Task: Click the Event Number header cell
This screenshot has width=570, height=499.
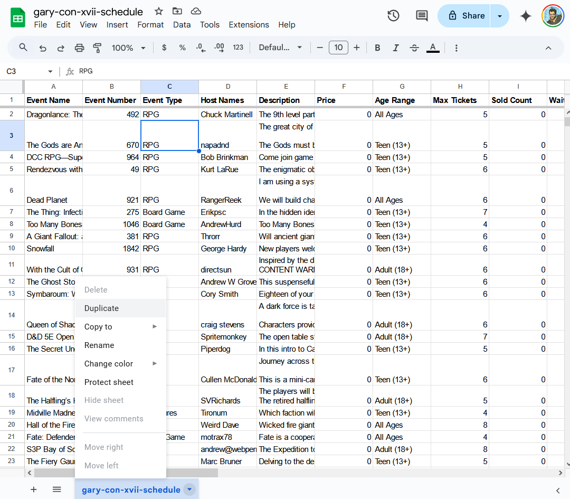Action: pos(111,100)
